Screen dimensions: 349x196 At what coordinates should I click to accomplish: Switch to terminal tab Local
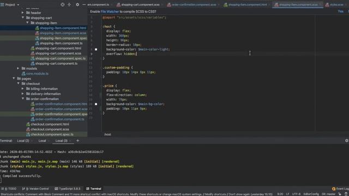click(42, 140)
